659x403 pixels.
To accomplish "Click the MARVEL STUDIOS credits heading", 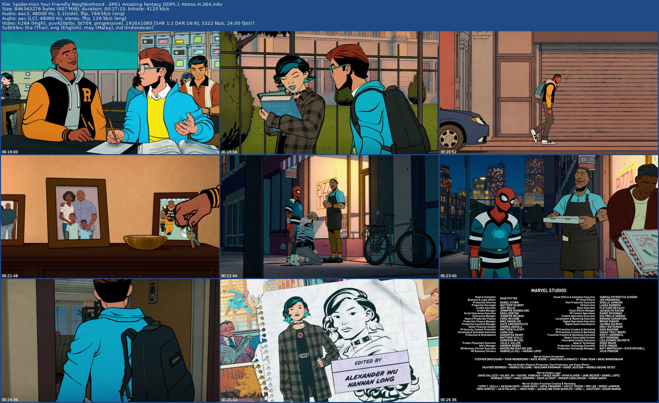I will pyautogui.click(x=549, y=290).
